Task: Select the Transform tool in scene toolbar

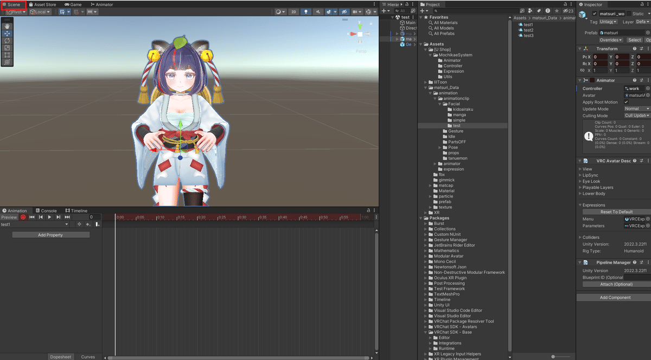Action: [8, 62]
